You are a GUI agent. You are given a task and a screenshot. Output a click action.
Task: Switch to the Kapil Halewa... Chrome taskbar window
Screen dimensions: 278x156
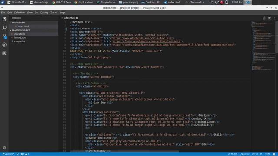pos(85,2)
